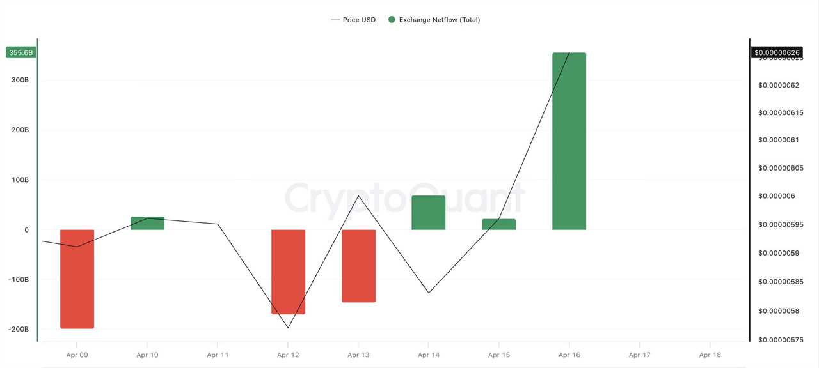
Task: Click the red Apr 13 netflow bar
Action: pos(358,265)
